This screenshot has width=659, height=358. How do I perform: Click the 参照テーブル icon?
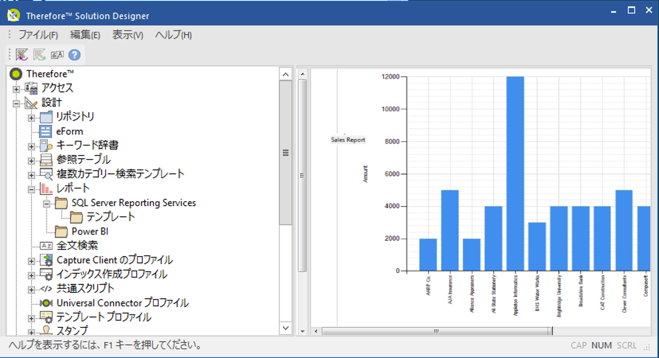[x=46, y=159]
